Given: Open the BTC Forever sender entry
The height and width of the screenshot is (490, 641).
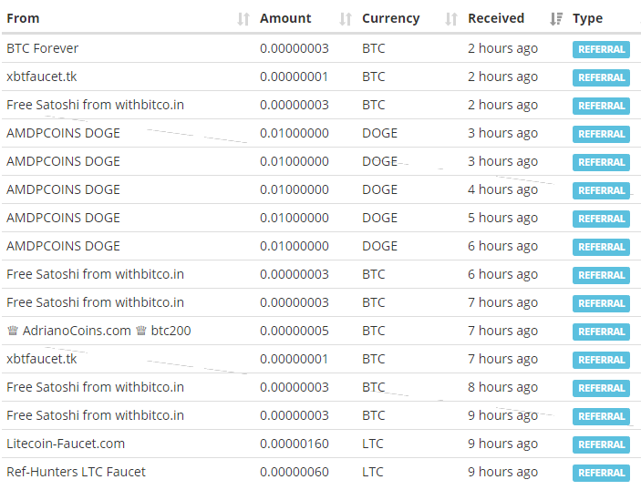Looking at the screenshot, I should pos(43,48).
